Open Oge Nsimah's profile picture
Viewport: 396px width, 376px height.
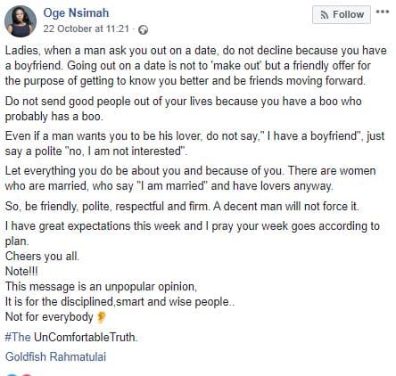point(21,21)
